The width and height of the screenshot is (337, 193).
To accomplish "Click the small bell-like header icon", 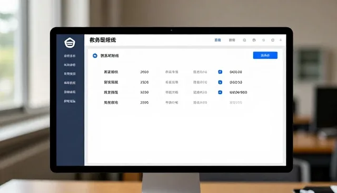I will pyautogui.click(x=263, y=40).
